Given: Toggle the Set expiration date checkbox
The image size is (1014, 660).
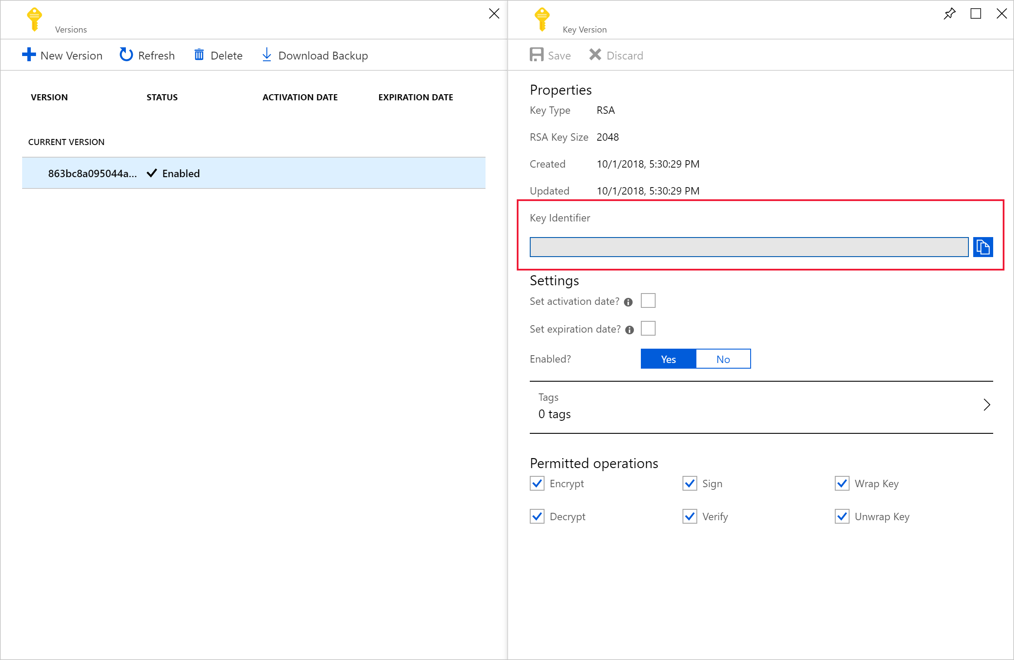Looking at the screenshot, I should click(x=649, y=329).
